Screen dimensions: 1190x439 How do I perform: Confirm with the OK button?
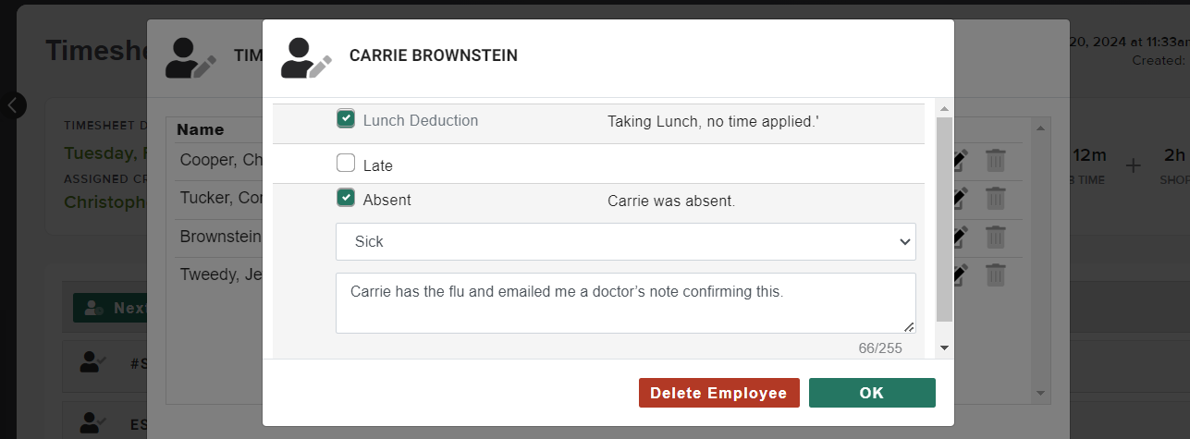pos(872,393)
